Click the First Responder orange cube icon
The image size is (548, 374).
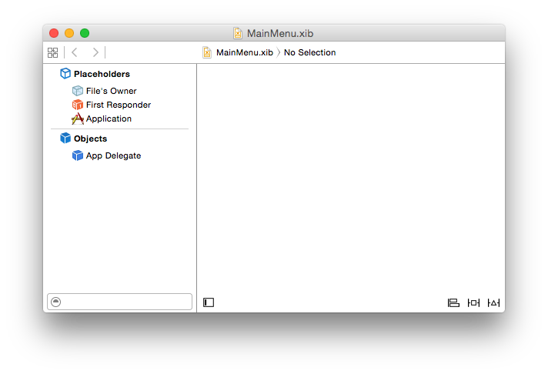(x=78, y=105)
